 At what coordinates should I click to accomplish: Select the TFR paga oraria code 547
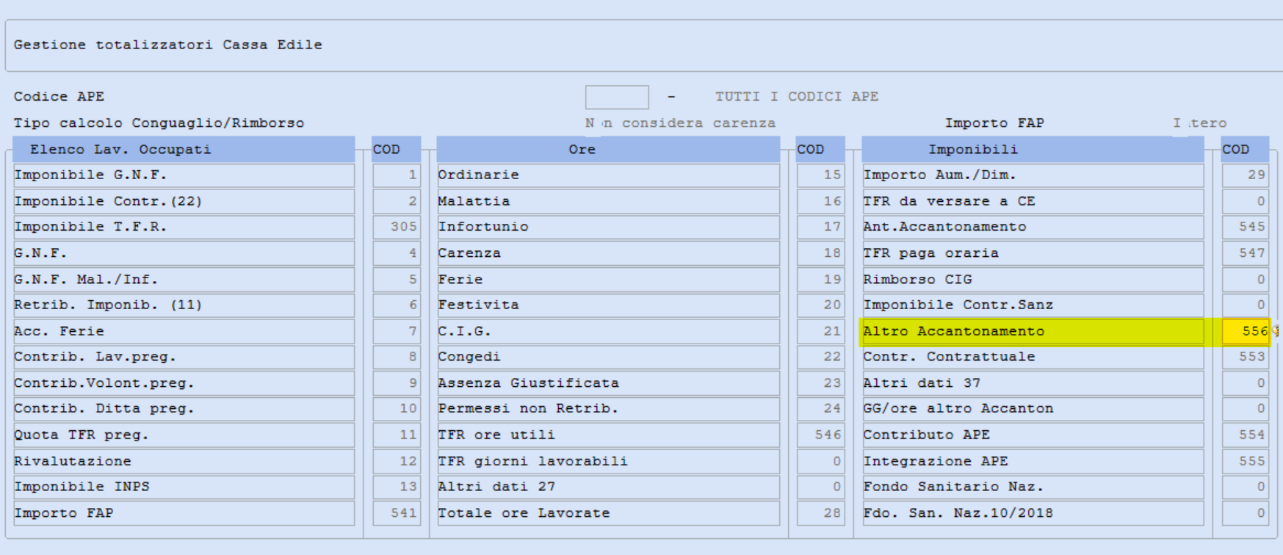pyautogui.click(x=1246, y=253)
